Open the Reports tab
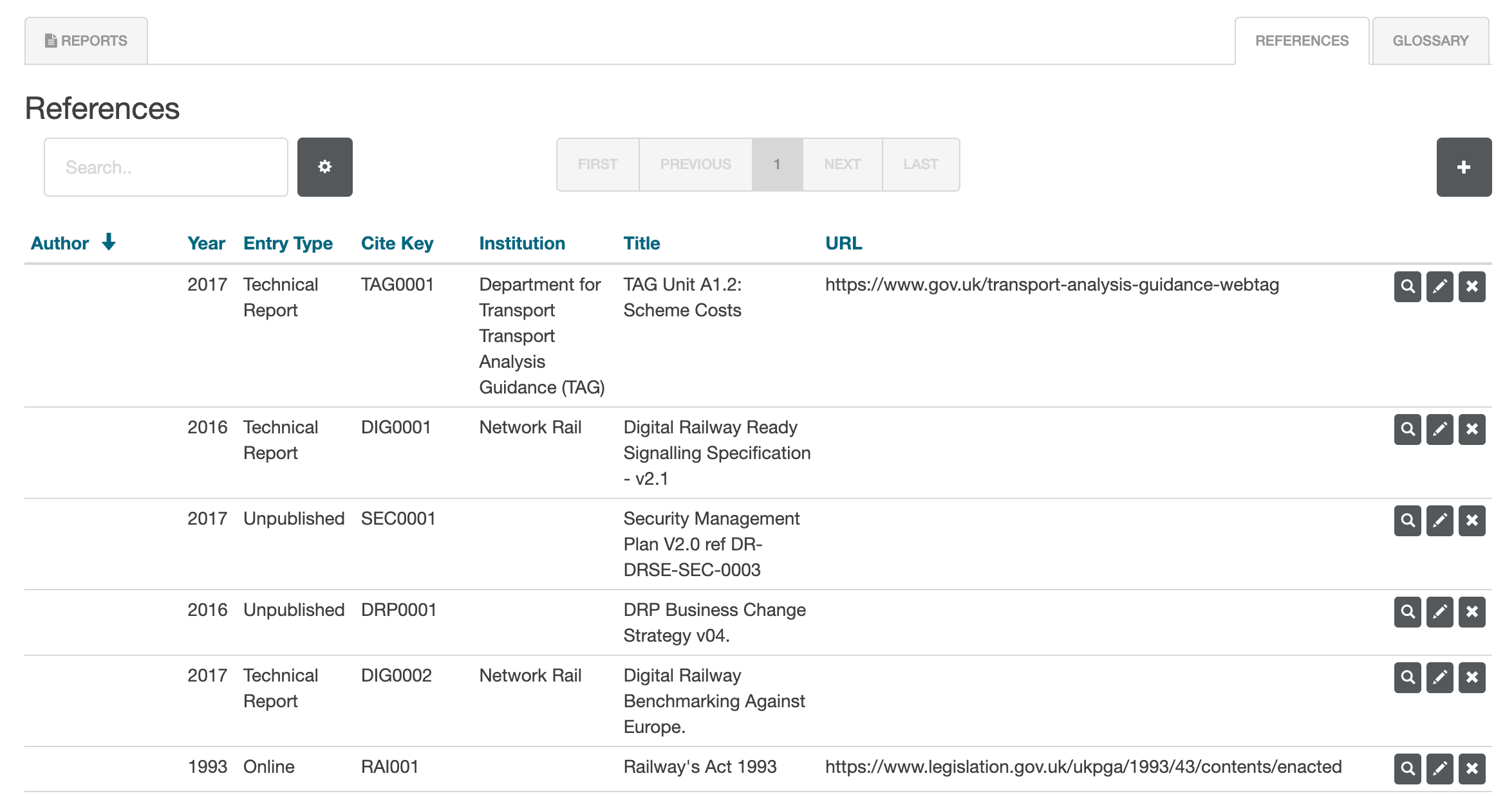Viewport: 1505px width, 796px height. click(86, 41)
